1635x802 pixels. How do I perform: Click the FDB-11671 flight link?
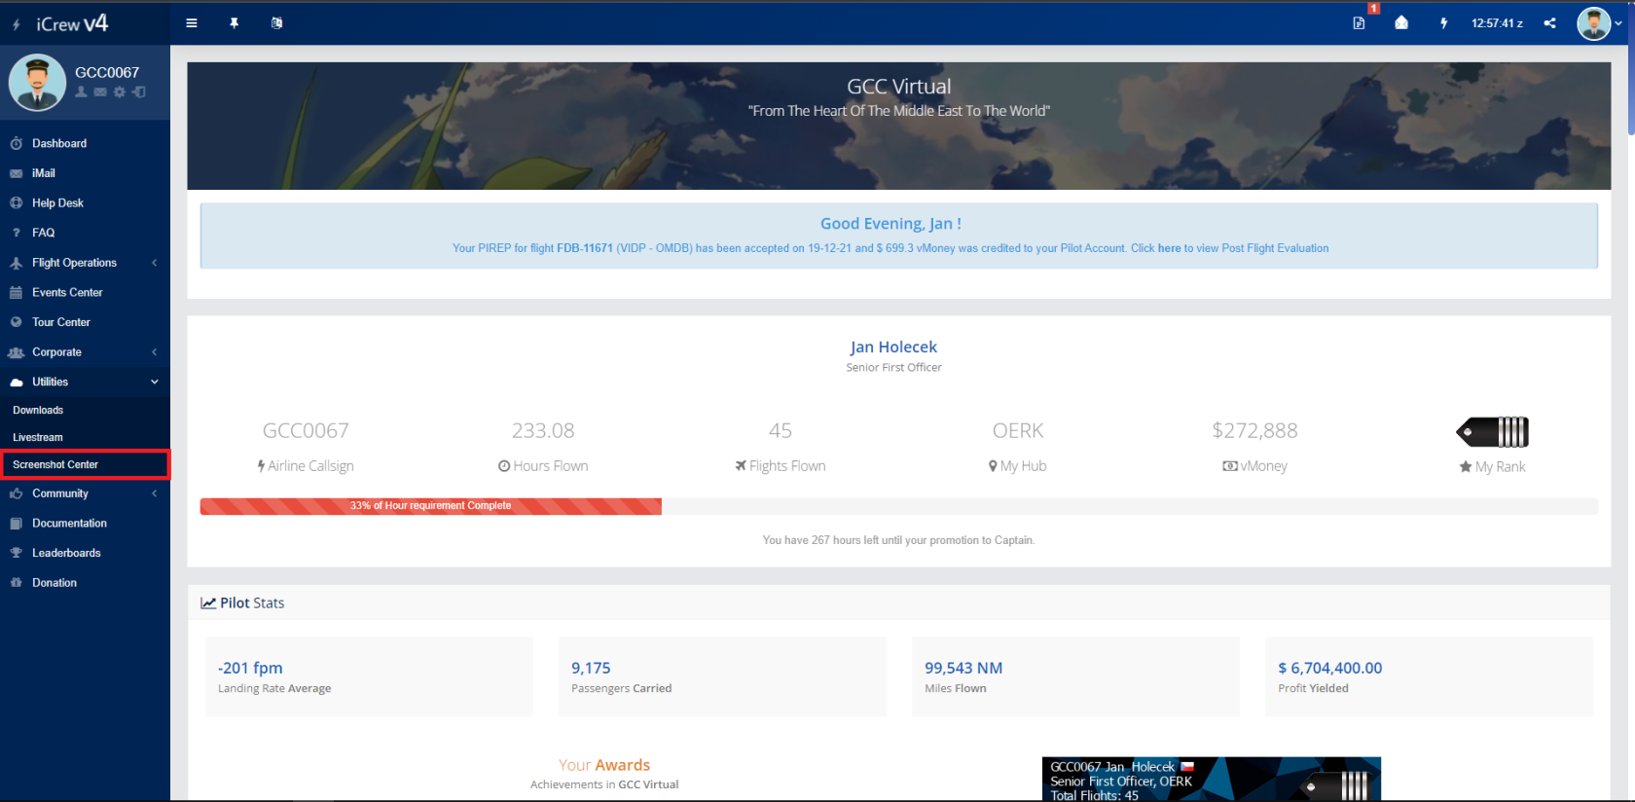tap(585, 248)
